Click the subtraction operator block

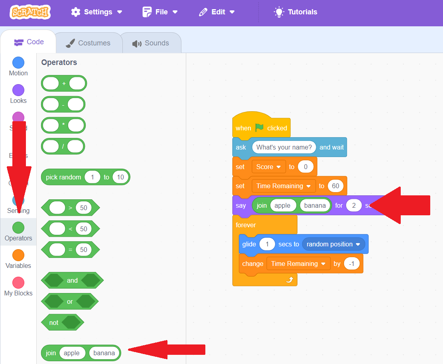click(x=63, y=104)
